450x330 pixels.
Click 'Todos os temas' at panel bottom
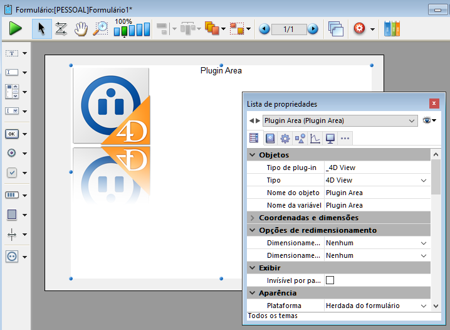click(x=272, y=316)
